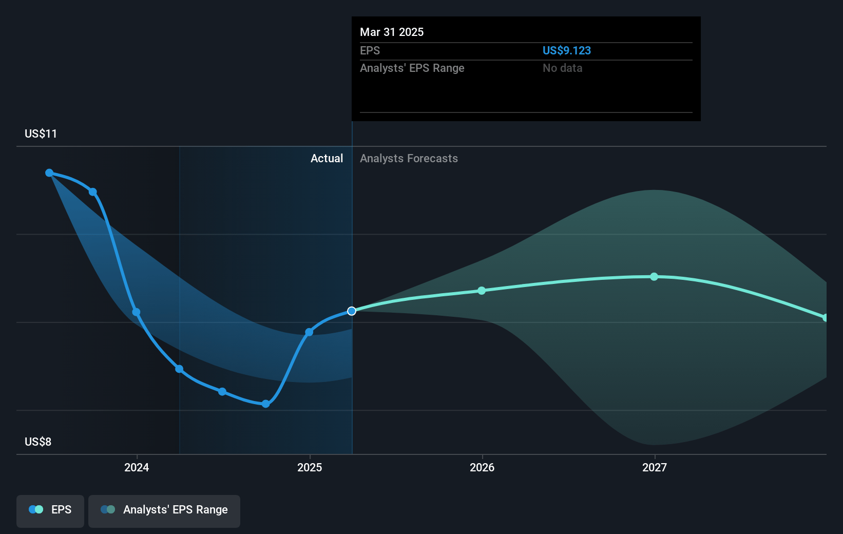Click the Analysts Forecasts label

409,159
